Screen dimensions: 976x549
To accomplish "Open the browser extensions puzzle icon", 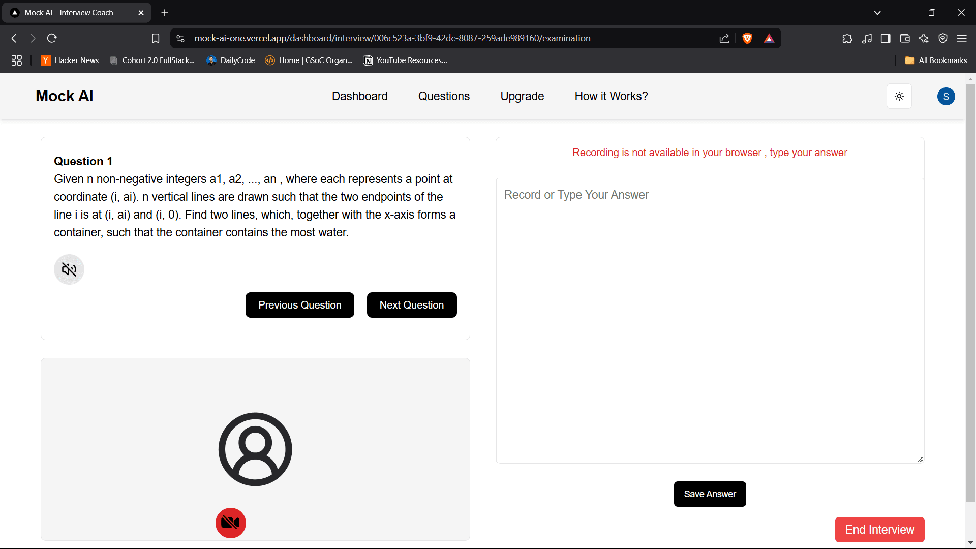I will [847, 38].
